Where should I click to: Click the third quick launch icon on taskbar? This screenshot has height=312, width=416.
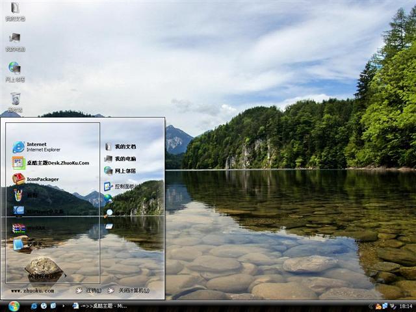coord(53,306)
